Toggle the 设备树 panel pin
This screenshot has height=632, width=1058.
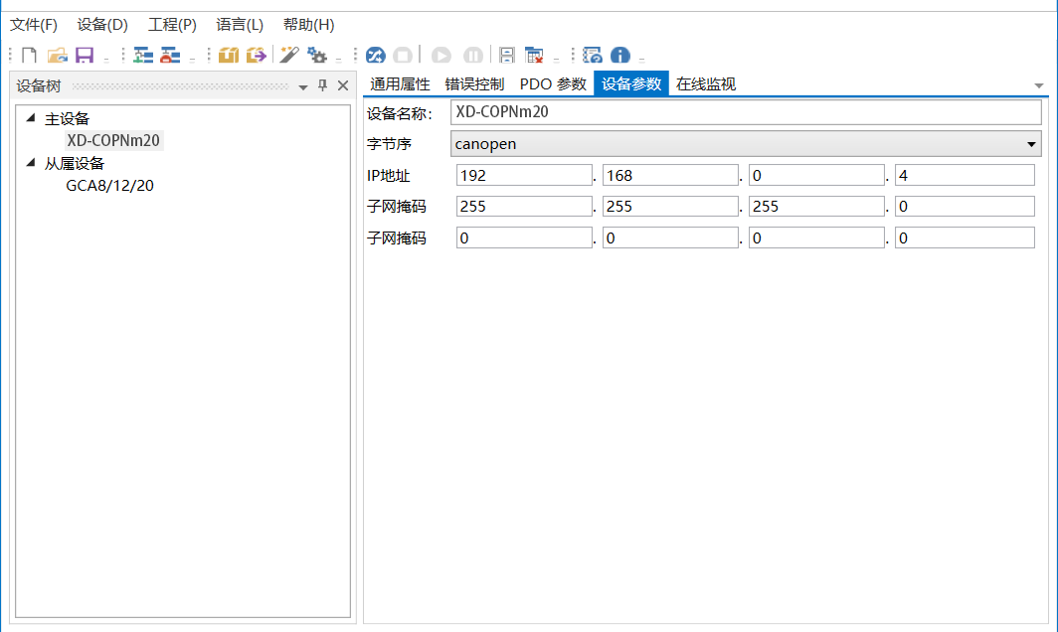[x=321, y=85]
